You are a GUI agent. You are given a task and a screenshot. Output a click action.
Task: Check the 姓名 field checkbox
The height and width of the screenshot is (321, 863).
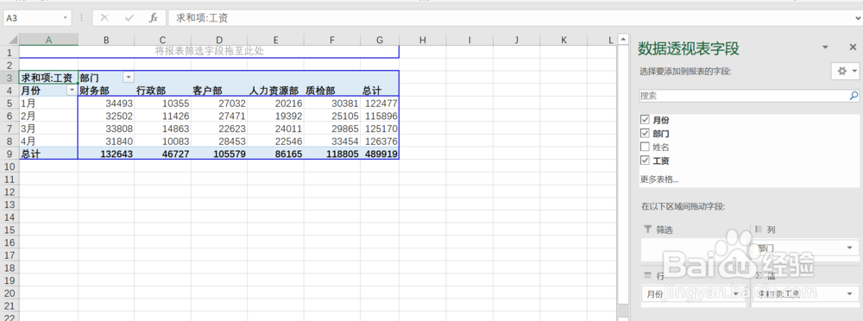(x=645, y=147)
